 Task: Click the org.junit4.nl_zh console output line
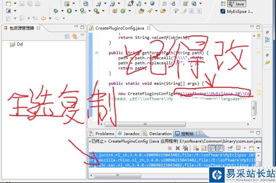(172, 155)
